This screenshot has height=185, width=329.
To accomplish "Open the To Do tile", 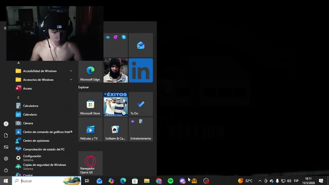I will tap(141, 104).
